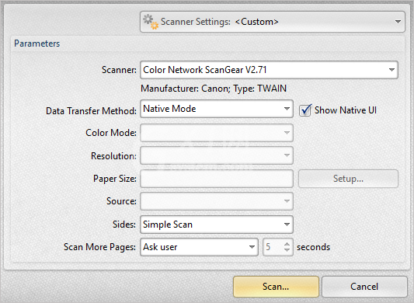Open the Data Transfer Method dropdown

tap(217, 109)
